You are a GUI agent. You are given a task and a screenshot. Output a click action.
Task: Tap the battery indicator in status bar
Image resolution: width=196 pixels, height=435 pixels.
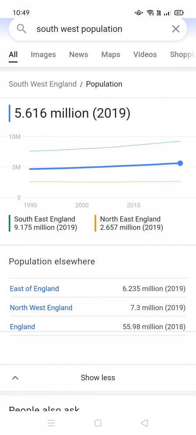[179, 13]
